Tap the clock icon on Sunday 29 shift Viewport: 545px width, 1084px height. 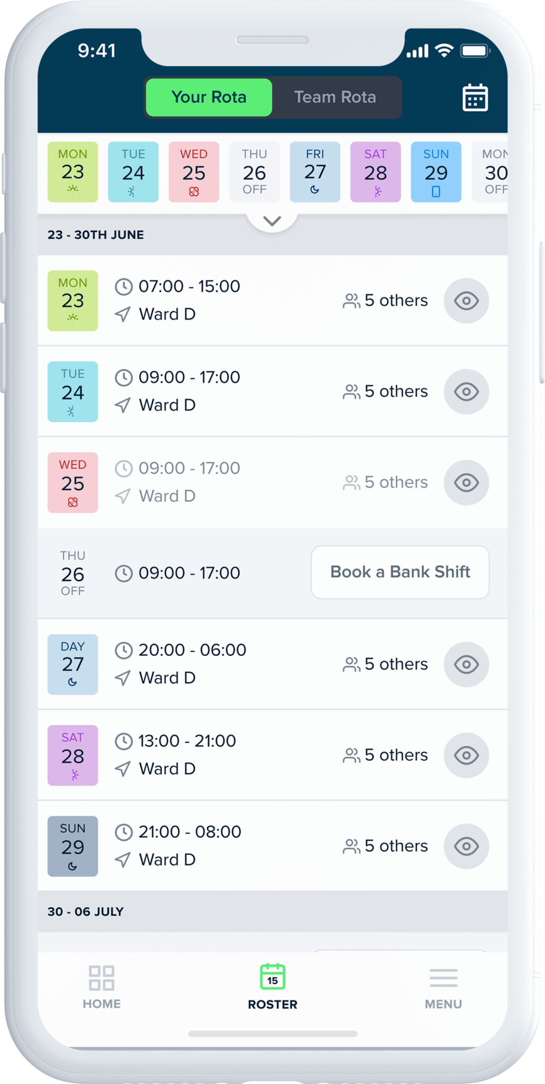(124, 832)
